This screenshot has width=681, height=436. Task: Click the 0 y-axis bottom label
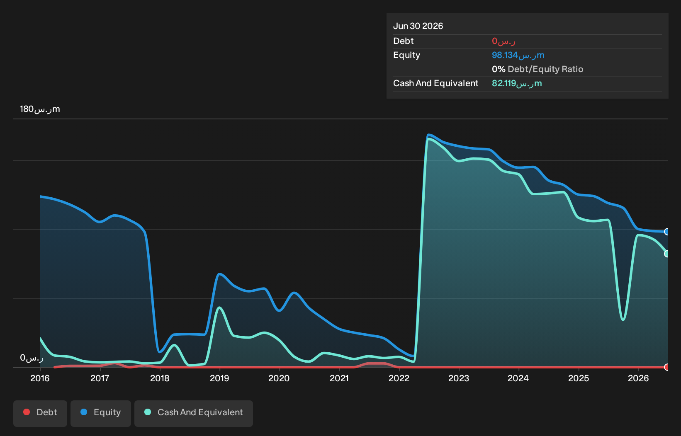[x=32, y=358]
